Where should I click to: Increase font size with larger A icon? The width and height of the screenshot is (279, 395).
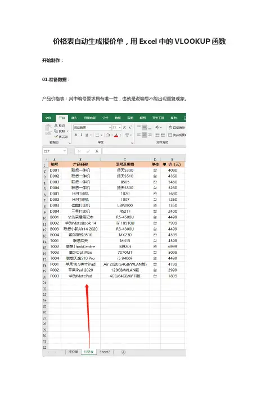tap(124, 128)
